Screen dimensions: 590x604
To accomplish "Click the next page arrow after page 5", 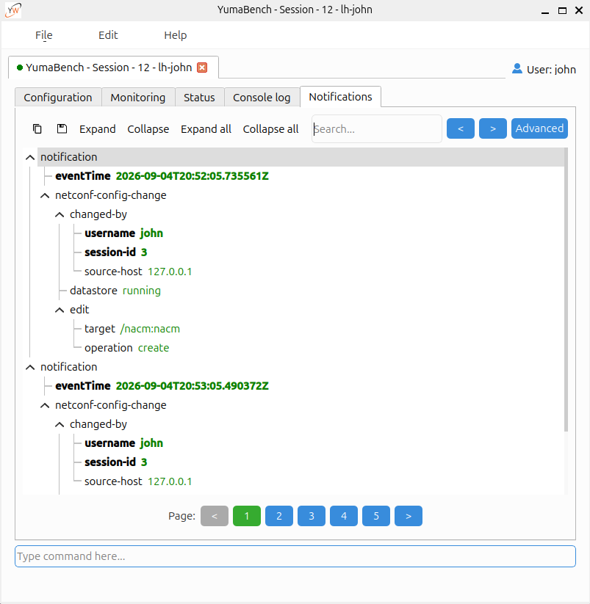I will 409,516.
